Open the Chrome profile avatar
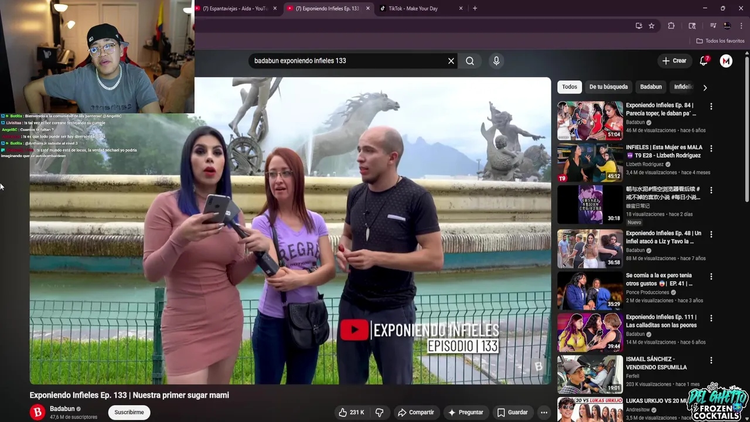The height and width of the screenshot is (422, 750). [727, 26]
